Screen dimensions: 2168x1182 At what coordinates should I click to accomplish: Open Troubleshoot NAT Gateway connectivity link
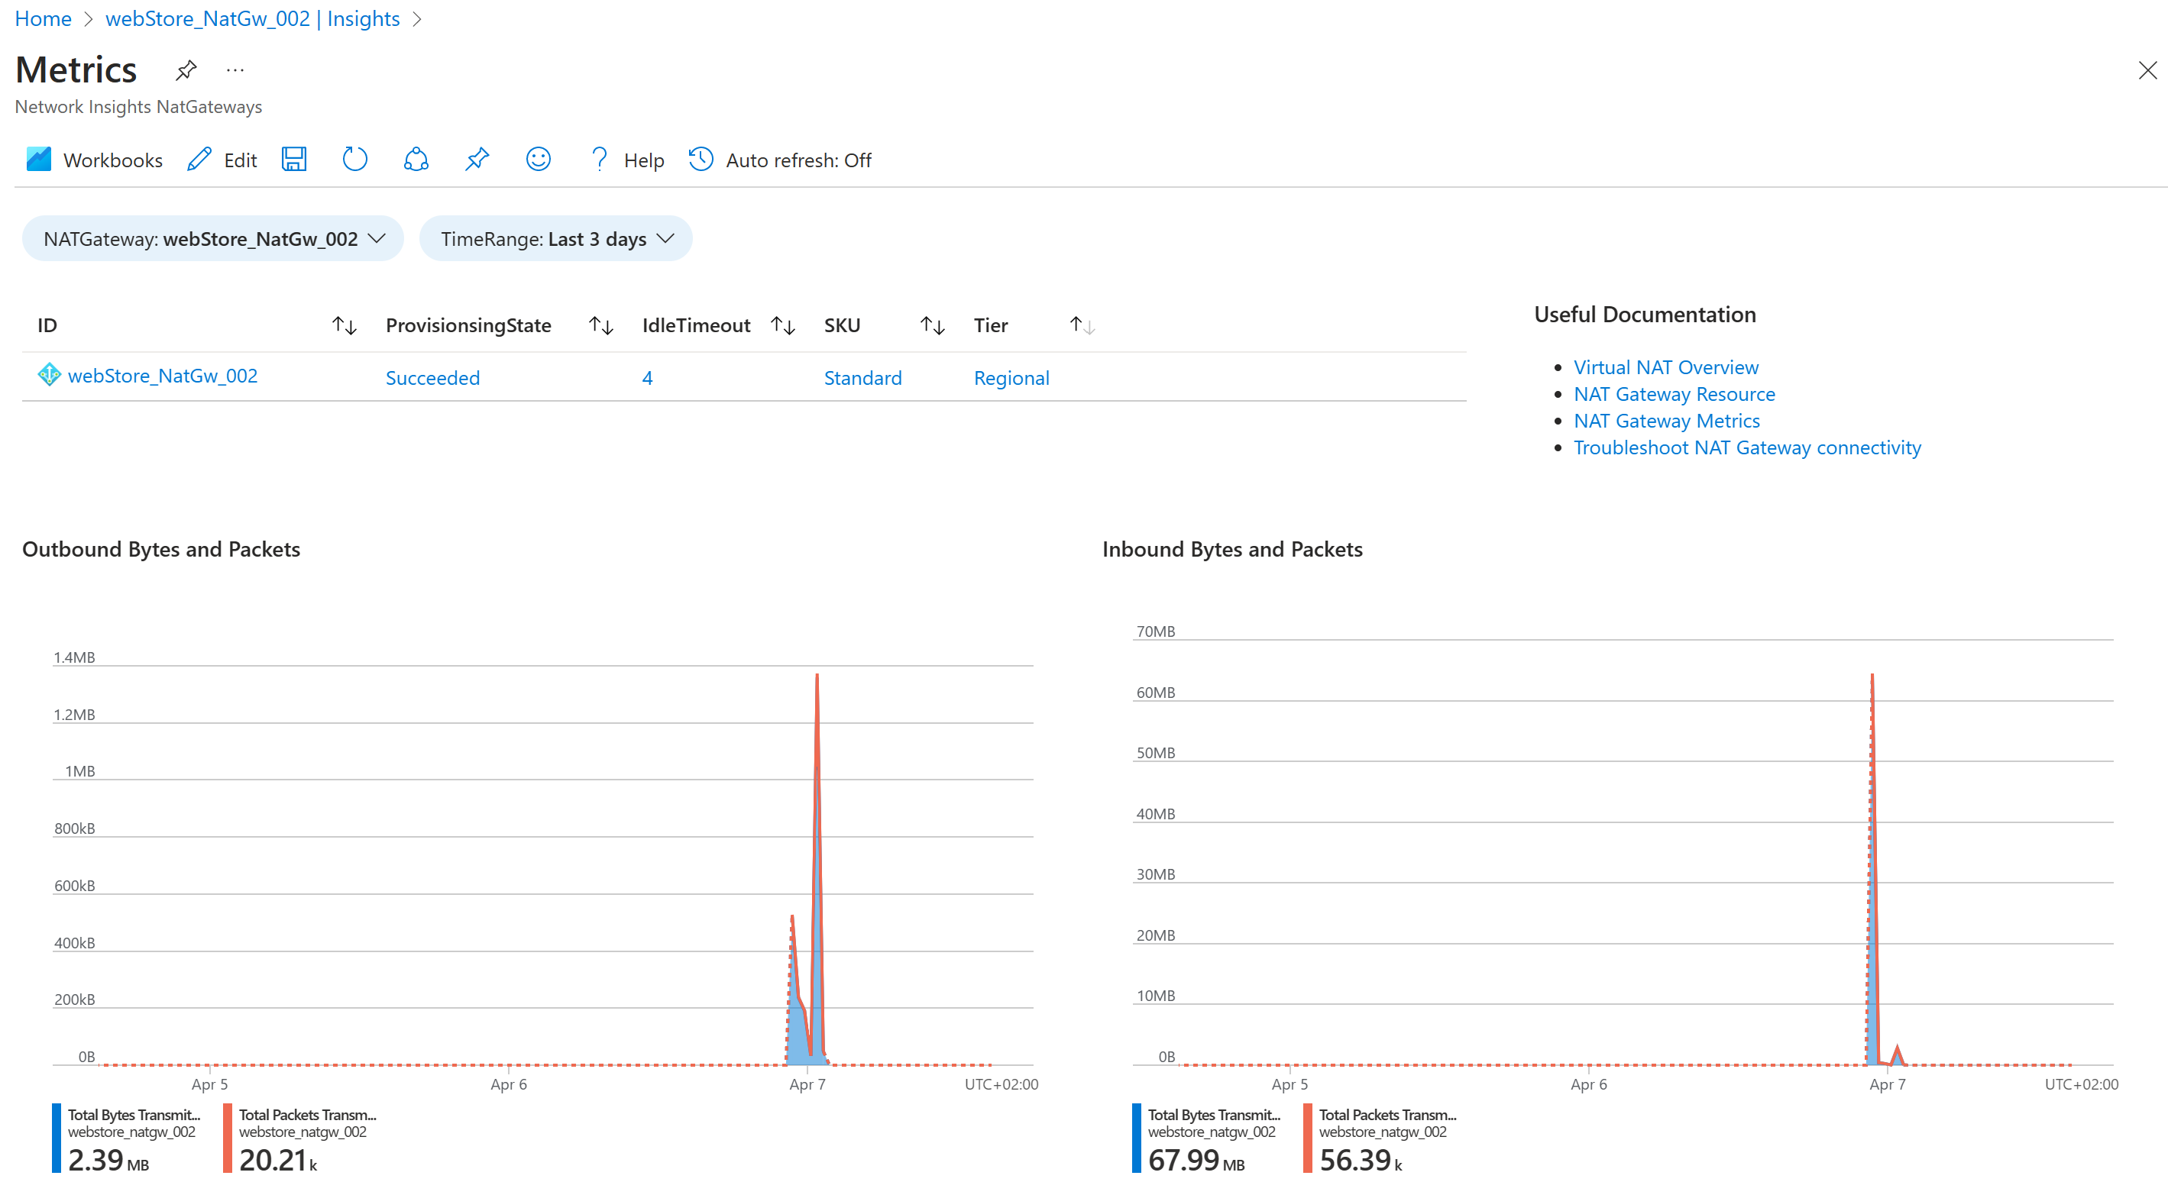tap(1746, 447)
